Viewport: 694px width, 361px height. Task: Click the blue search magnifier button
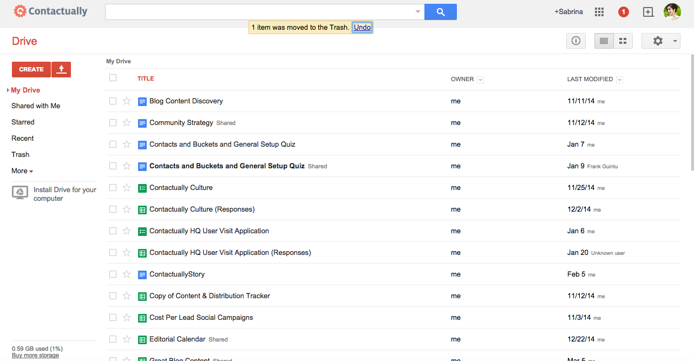click(x=441, y=12)
